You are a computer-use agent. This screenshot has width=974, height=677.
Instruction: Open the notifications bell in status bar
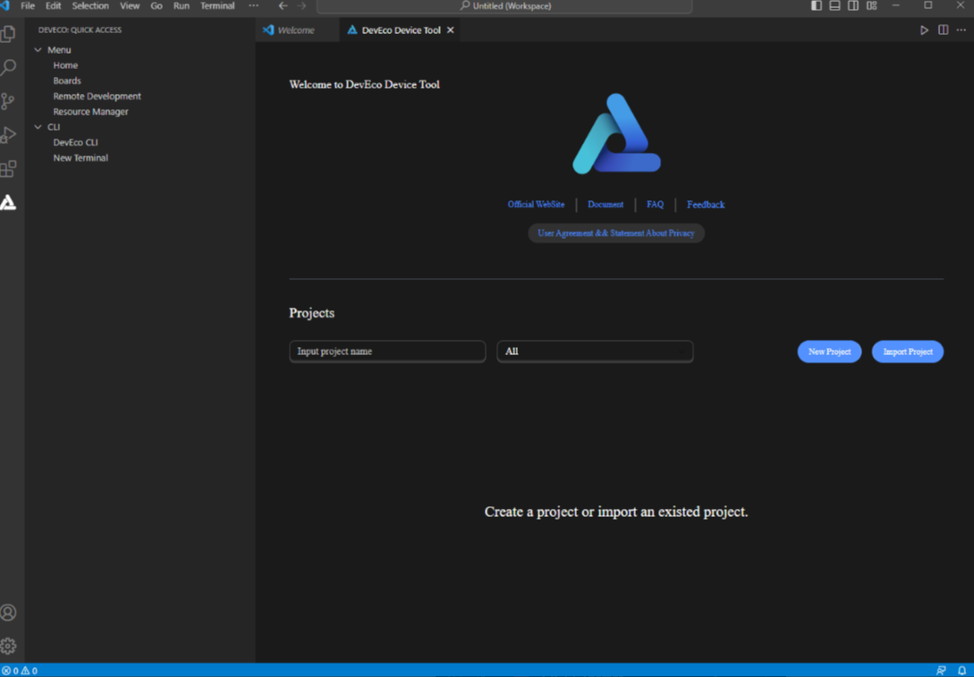[961, 669]
